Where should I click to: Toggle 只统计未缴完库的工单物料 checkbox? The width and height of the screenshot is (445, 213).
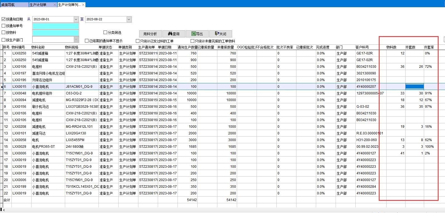click(192, 41)
